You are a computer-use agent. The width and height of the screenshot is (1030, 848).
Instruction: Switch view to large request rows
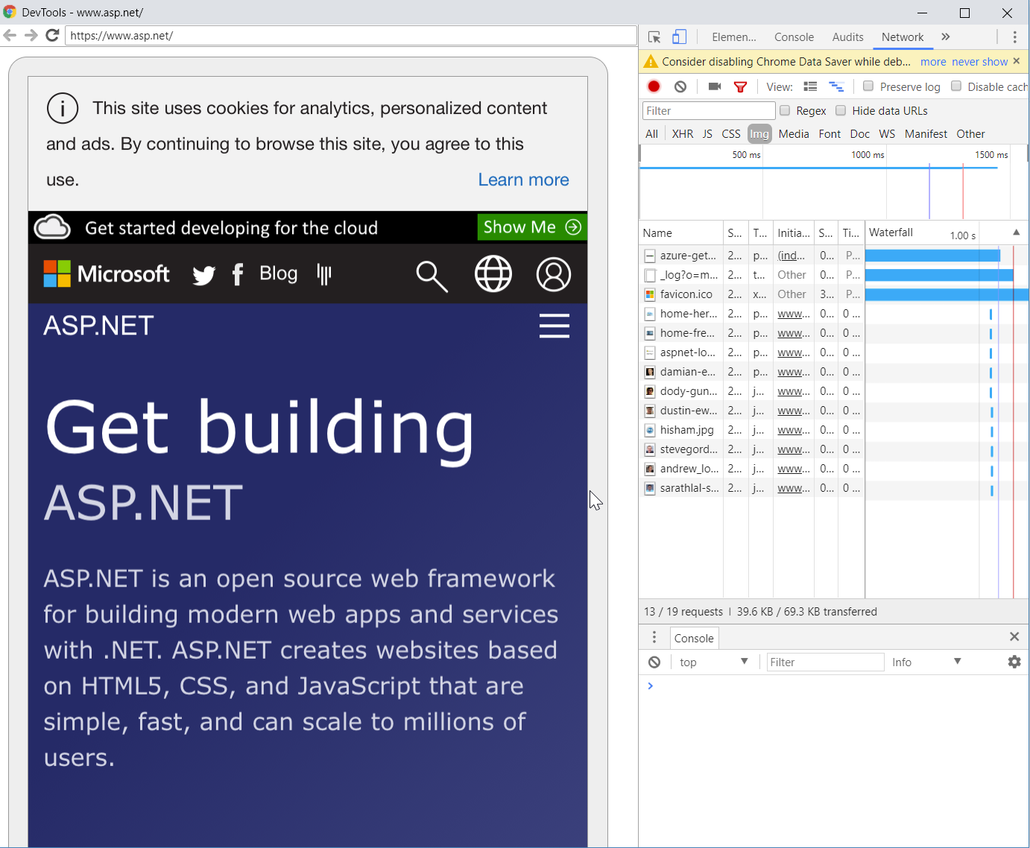click(810, 86)
